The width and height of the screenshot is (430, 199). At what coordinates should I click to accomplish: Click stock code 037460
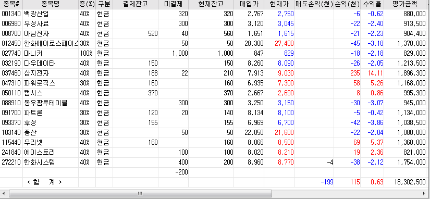pyautogui.click(x=11, y=73)
